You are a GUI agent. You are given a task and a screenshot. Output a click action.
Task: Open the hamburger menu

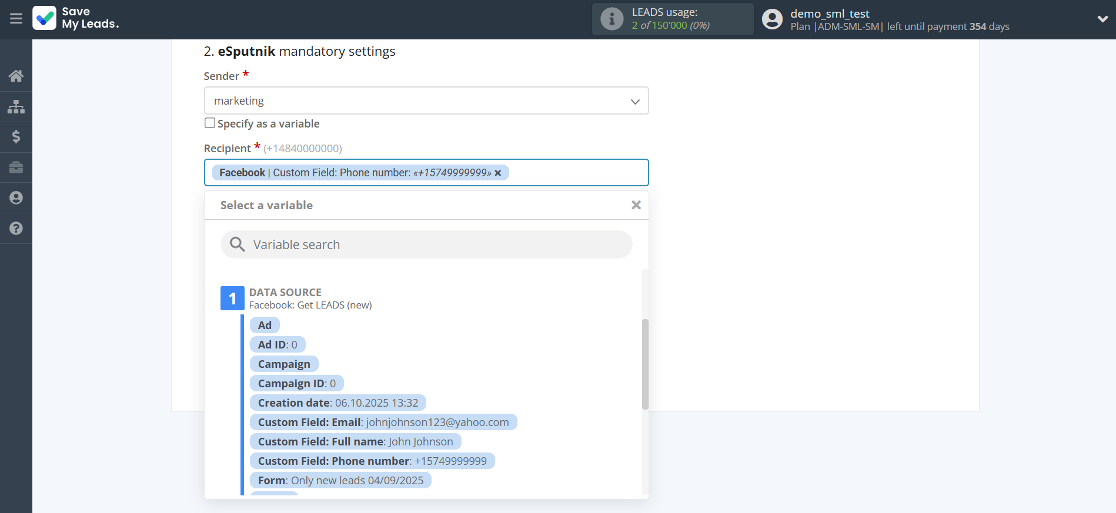click(x=16, y=19)
